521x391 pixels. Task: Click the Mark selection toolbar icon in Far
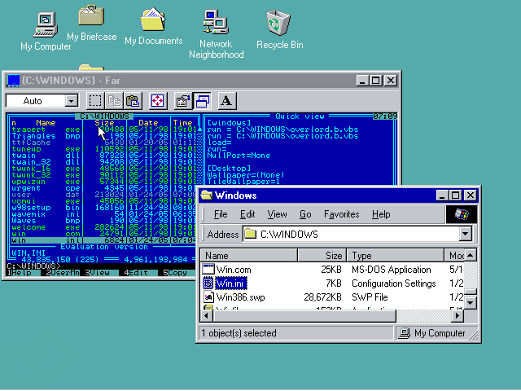tap(95, 101)
